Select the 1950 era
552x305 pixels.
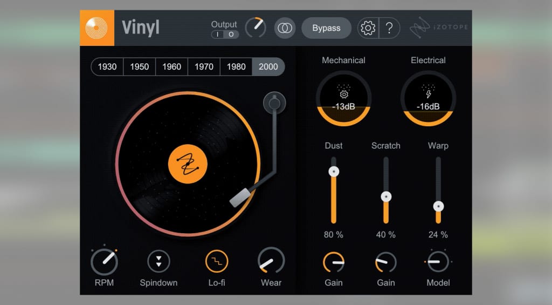tap(140, 66)
